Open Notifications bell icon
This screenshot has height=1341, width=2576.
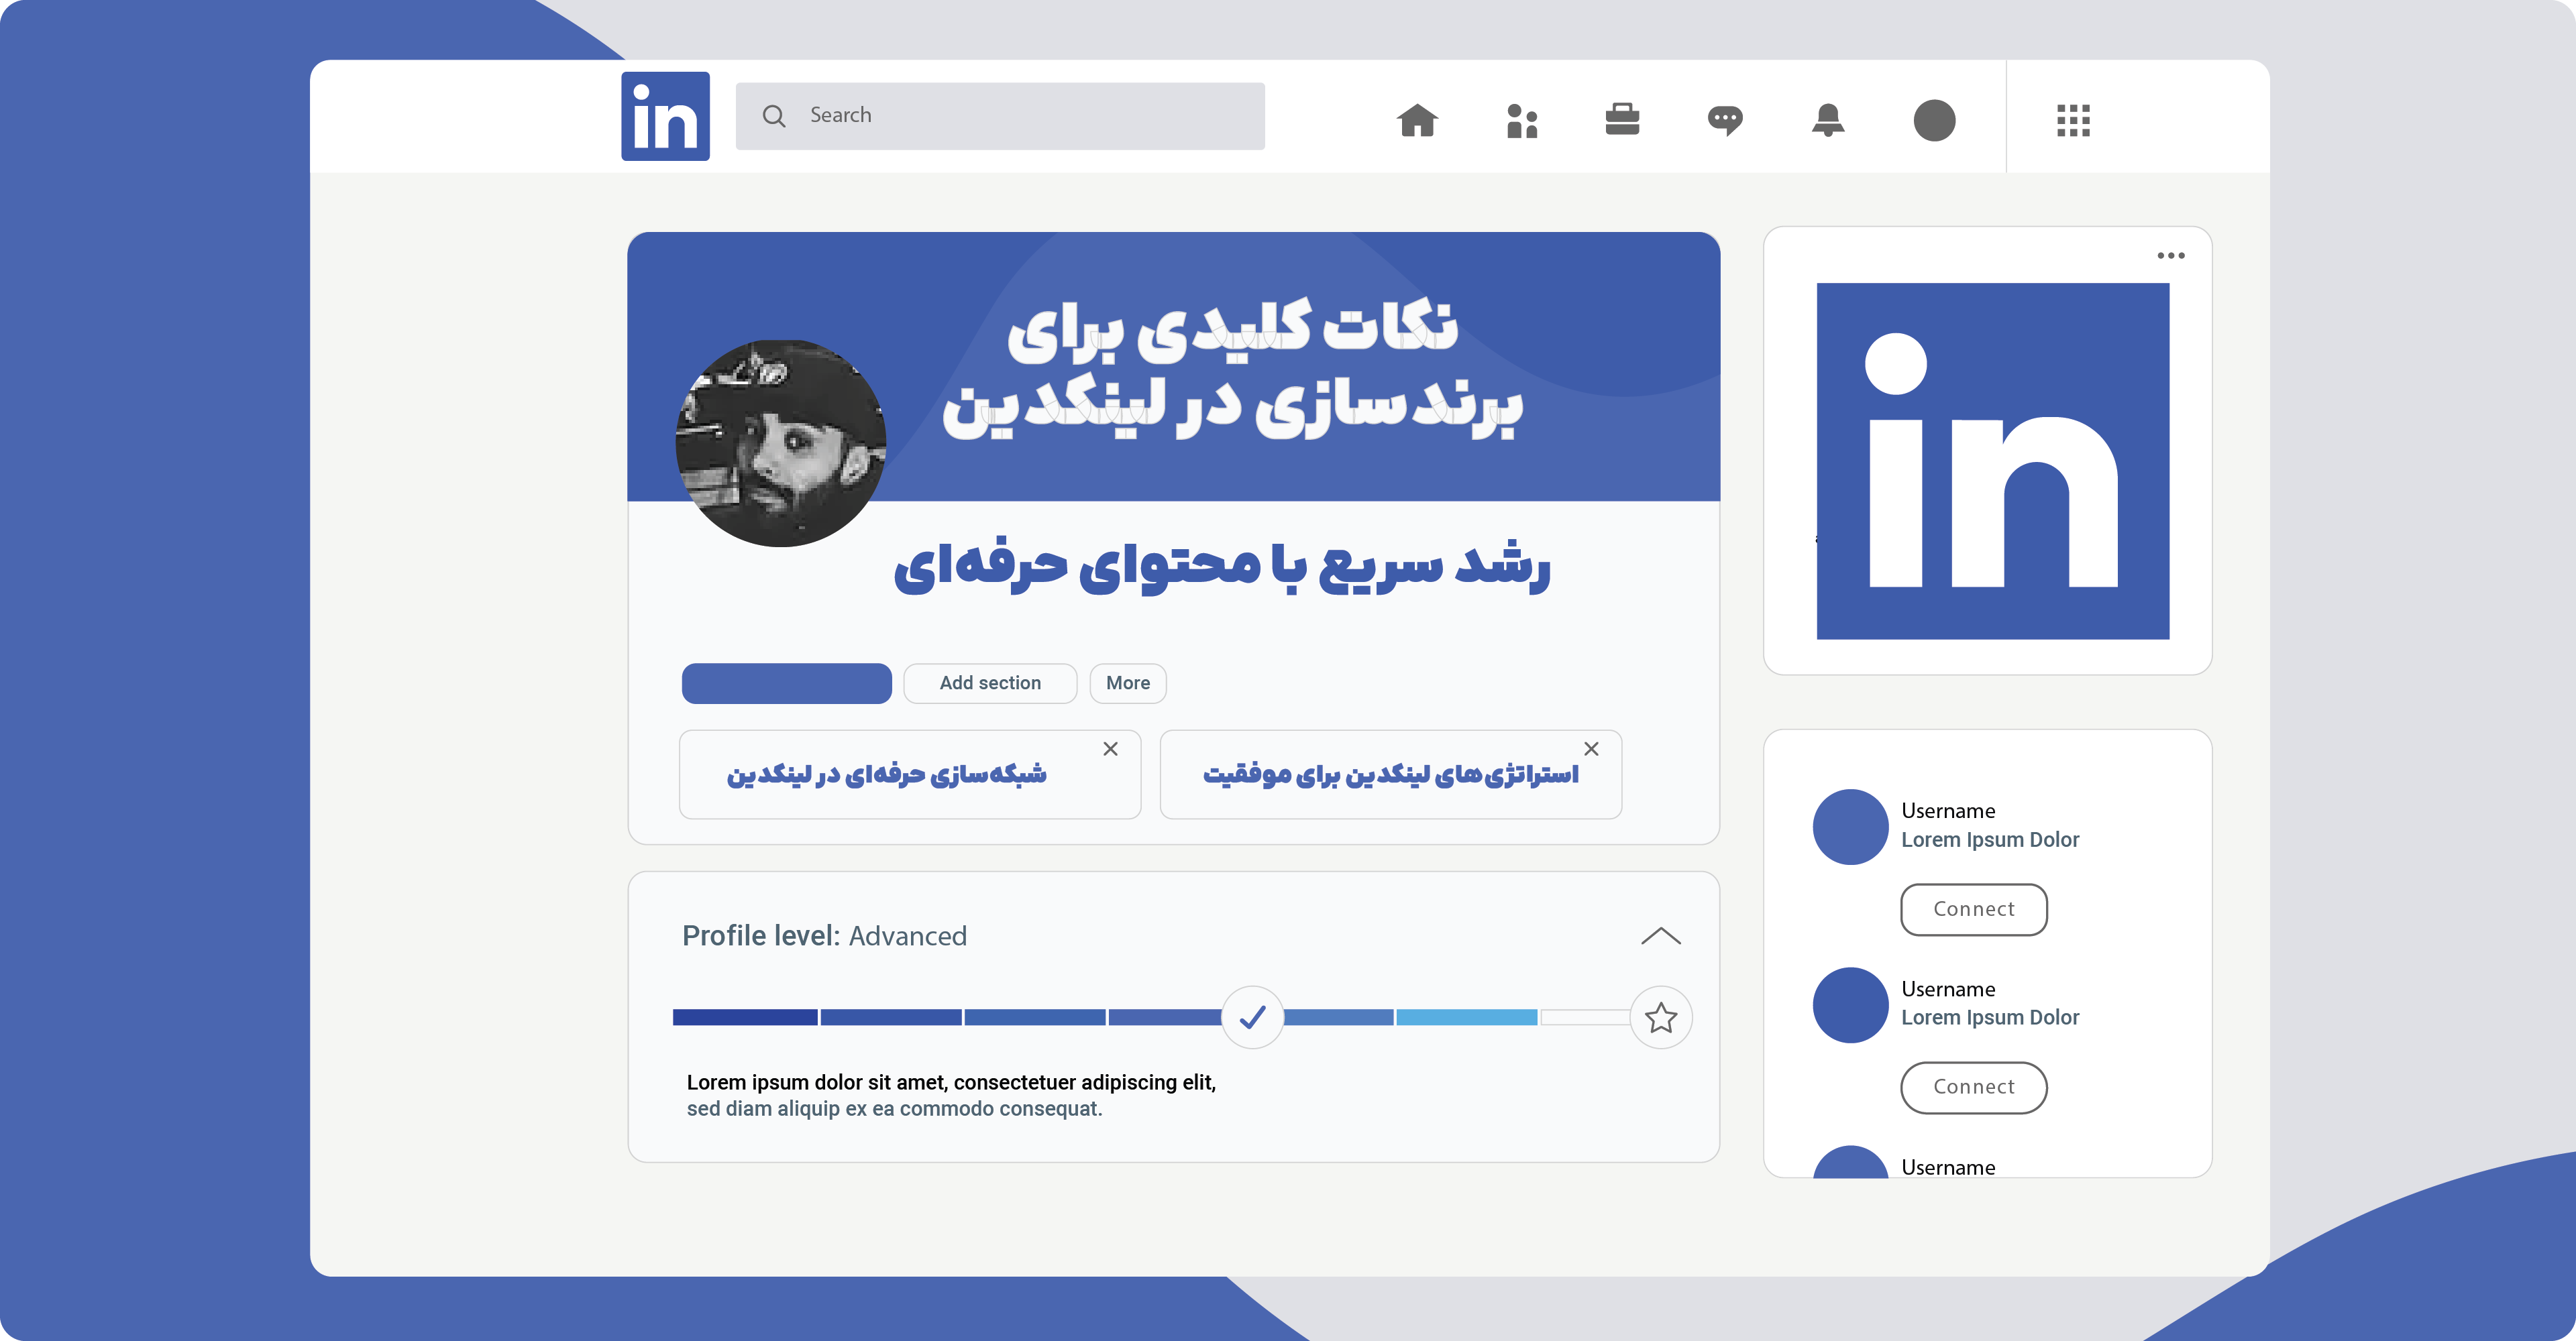tap(1828, 120)
